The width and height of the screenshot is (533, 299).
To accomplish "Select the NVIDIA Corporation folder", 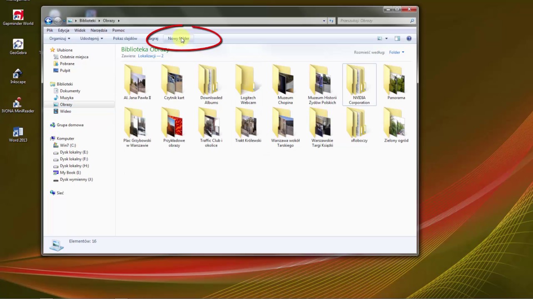I will (359, 85).
